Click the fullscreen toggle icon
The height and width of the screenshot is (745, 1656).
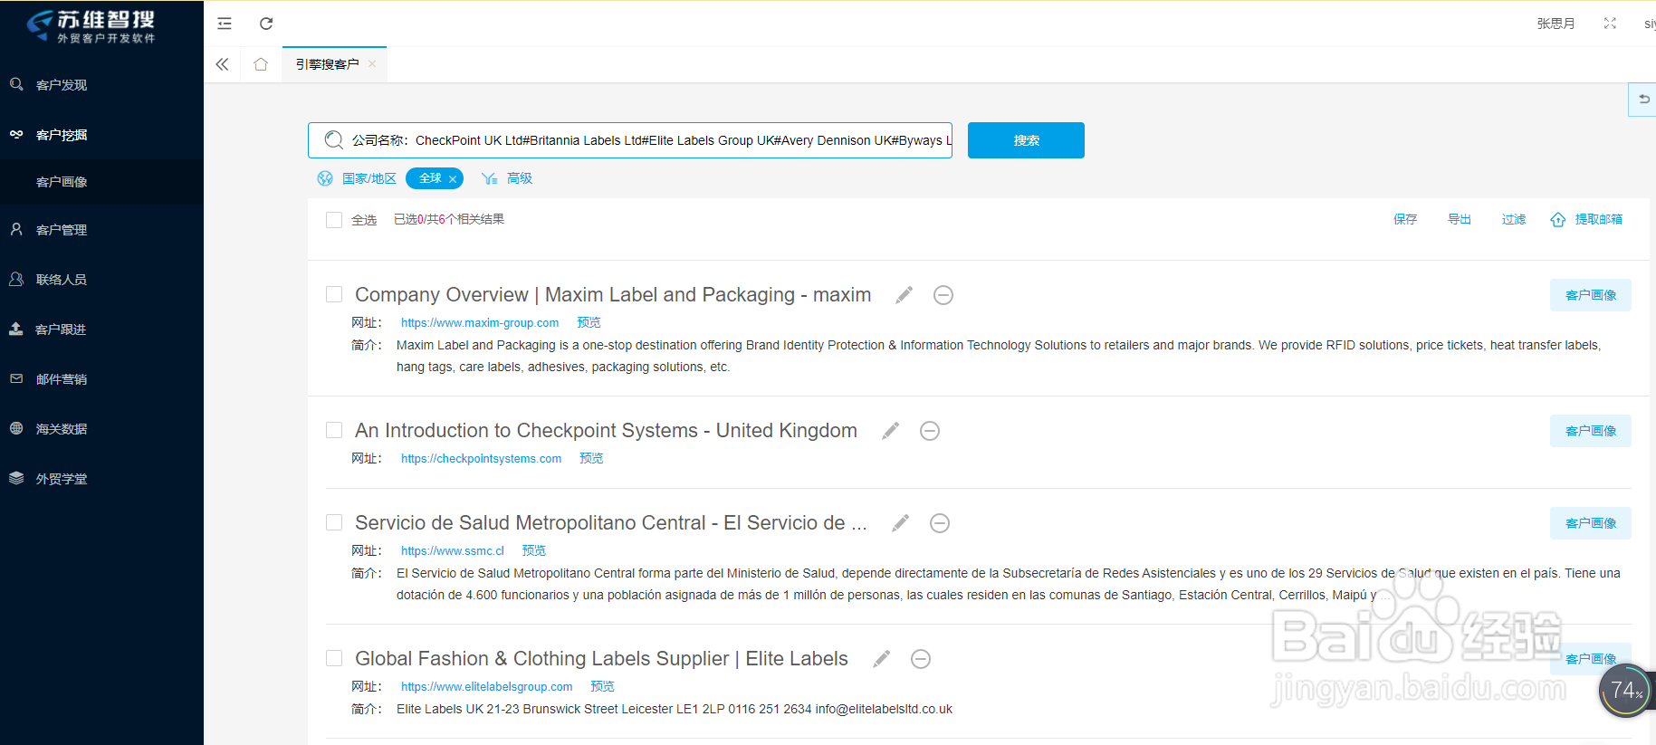[1610, 24]
